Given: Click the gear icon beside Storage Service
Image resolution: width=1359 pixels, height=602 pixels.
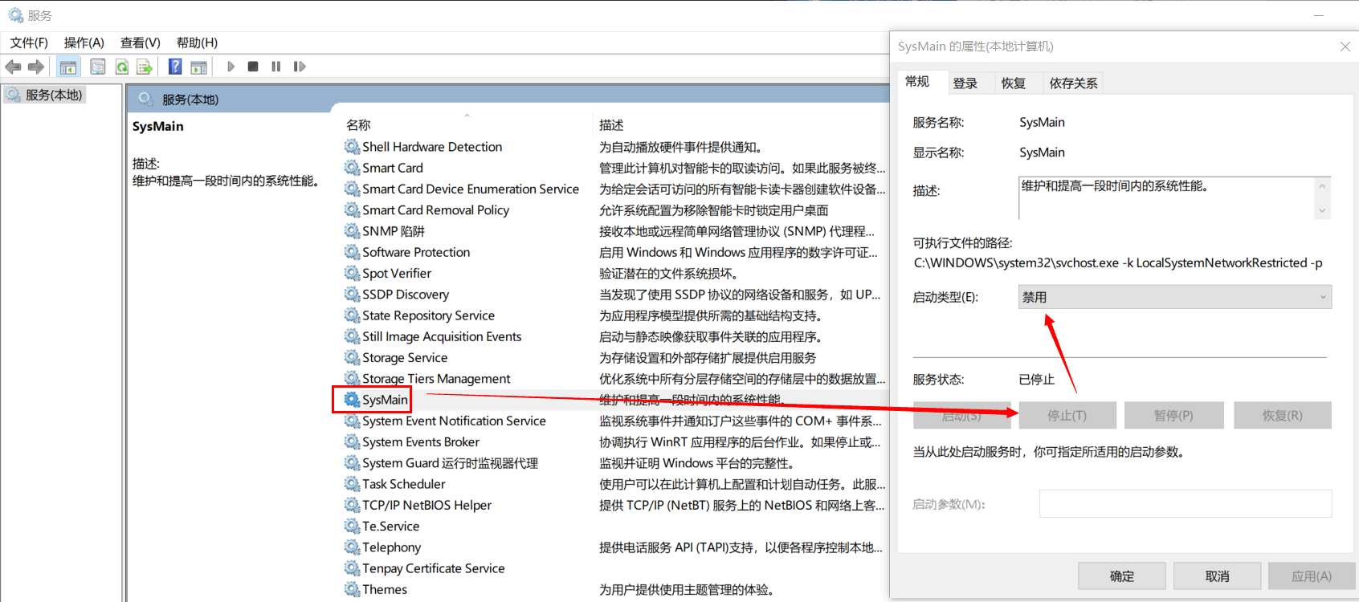Looking at the screenshot, I should (352, 357).
